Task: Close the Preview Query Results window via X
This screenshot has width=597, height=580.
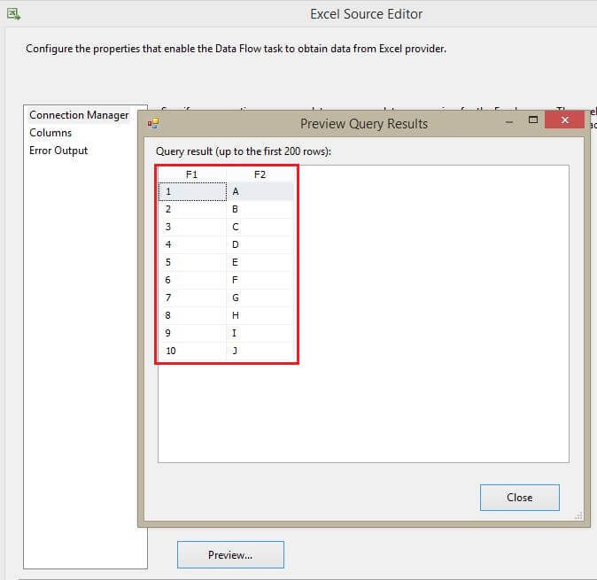Action: 564,120
